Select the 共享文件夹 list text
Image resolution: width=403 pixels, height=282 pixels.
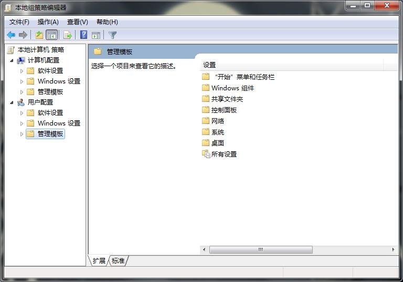tap(227, 99)
